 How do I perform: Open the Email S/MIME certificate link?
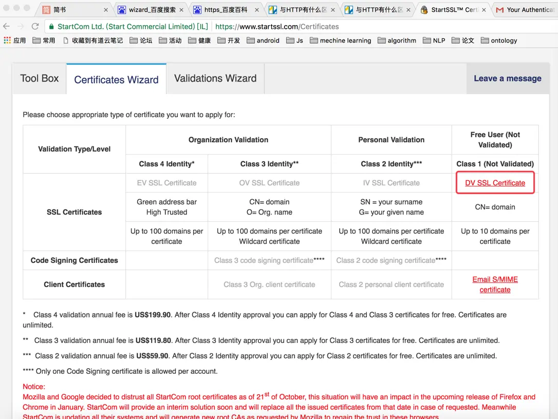coord(495,284)
